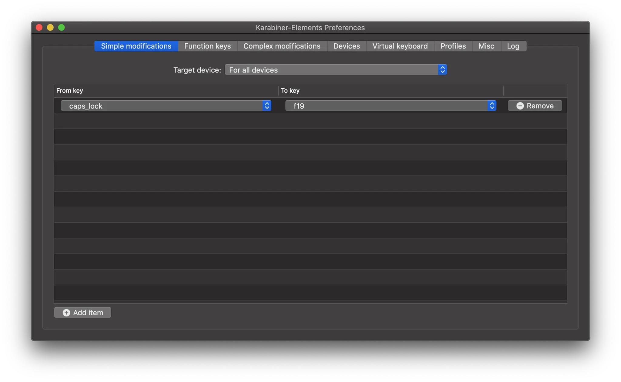This screenshot has width=621, height=382.
Task: Click the red close window button
Action: tap(39, 28)
